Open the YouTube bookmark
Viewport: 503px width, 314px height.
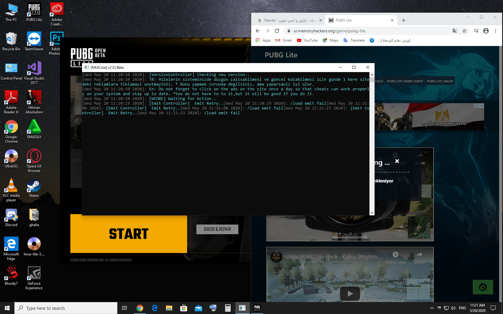pyautogui.click(x=307, y=40)
